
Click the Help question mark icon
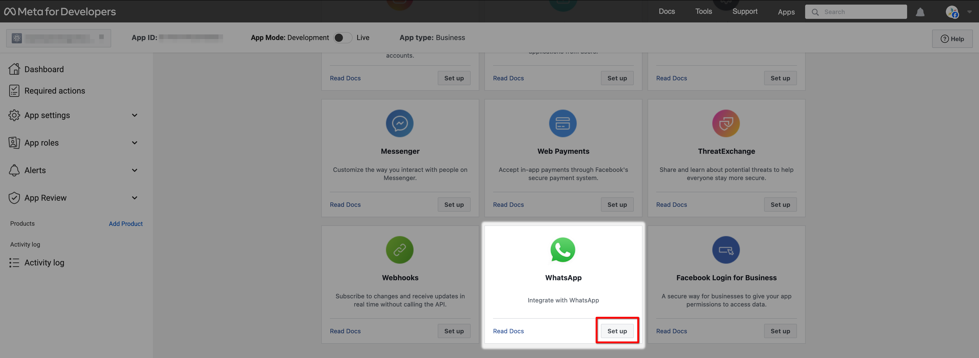pyautogui.click(x=944, y=39)
